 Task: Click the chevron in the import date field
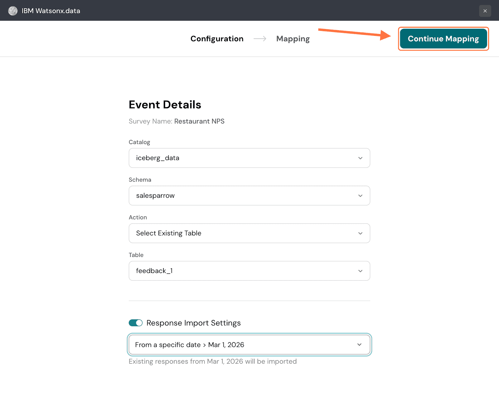click(359, 345)
